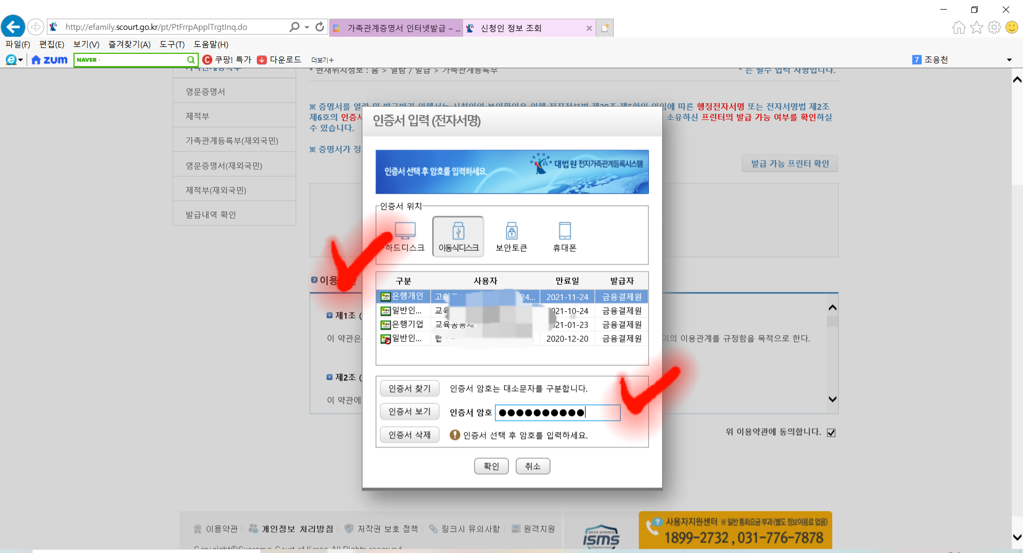
Task: Select certificate expiring 2020-12-20
Action: (x=512, y=338)
